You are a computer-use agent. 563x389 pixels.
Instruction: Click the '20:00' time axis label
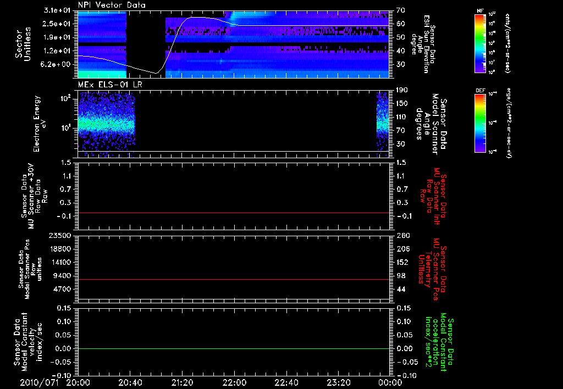(x=78, y=382)
